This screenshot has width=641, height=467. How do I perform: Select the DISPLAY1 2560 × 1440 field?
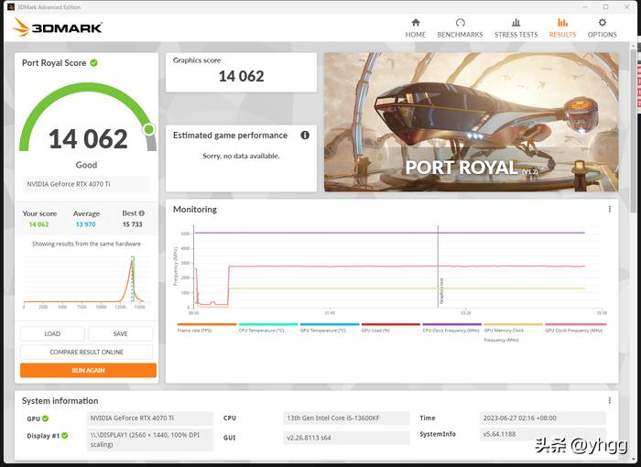[x=150, y=440]
